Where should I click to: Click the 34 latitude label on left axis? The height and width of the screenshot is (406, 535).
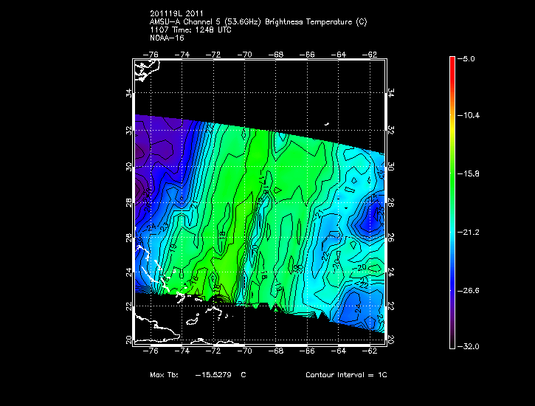click(129, 92)
